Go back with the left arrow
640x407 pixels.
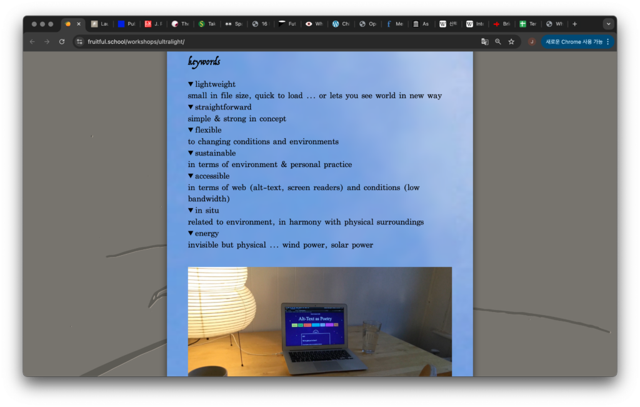pyautogui.click(x=32, y=42)
